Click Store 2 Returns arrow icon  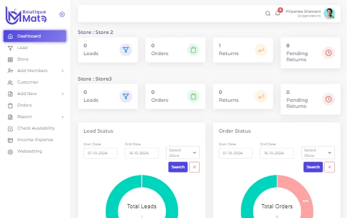tap(261, 50)
